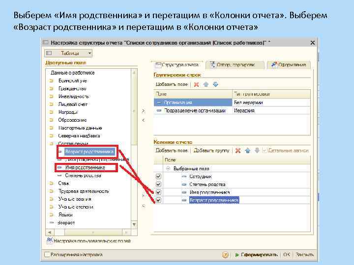Click the available fields vertical scrollbar
The image size is (354, 265).
coord(134,108)
